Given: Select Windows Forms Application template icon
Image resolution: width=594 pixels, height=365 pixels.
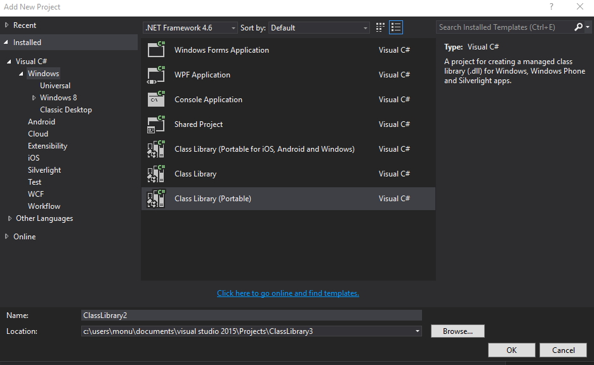Looking at the screenshot, I should pyautogui.click(x=156, y=50).
